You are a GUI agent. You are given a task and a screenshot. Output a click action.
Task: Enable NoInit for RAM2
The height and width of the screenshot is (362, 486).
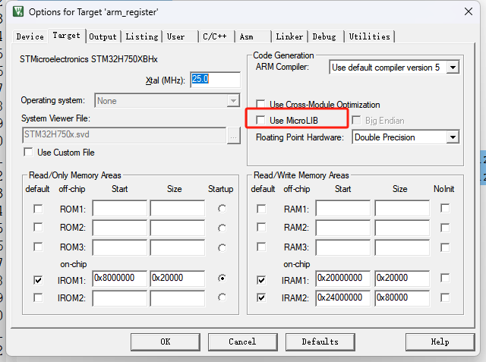coord(445,228)
